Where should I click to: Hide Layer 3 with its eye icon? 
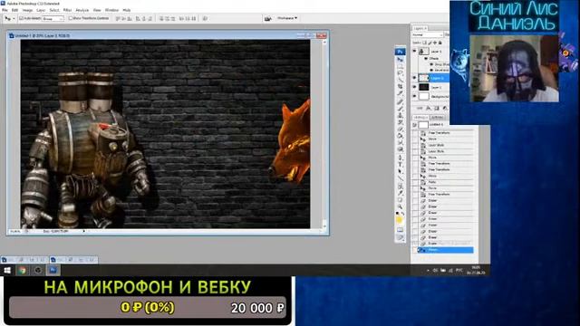click(415, 52)
